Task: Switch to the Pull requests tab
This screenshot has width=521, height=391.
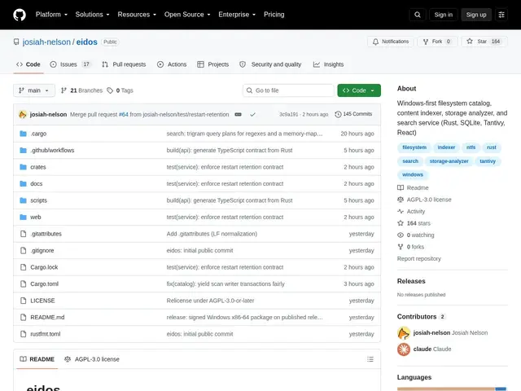Action: [x=124, y=64]
